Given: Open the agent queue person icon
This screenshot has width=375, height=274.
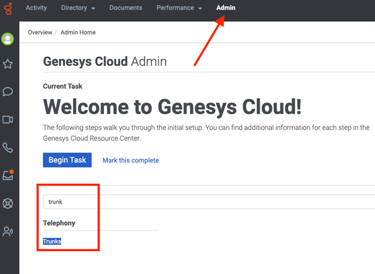Looking at the screenshot, I should pos(8,232).
